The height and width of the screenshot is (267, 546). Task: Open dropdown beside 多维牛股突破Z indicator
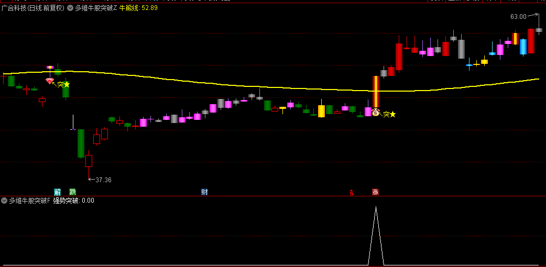(x=70, y=8)
